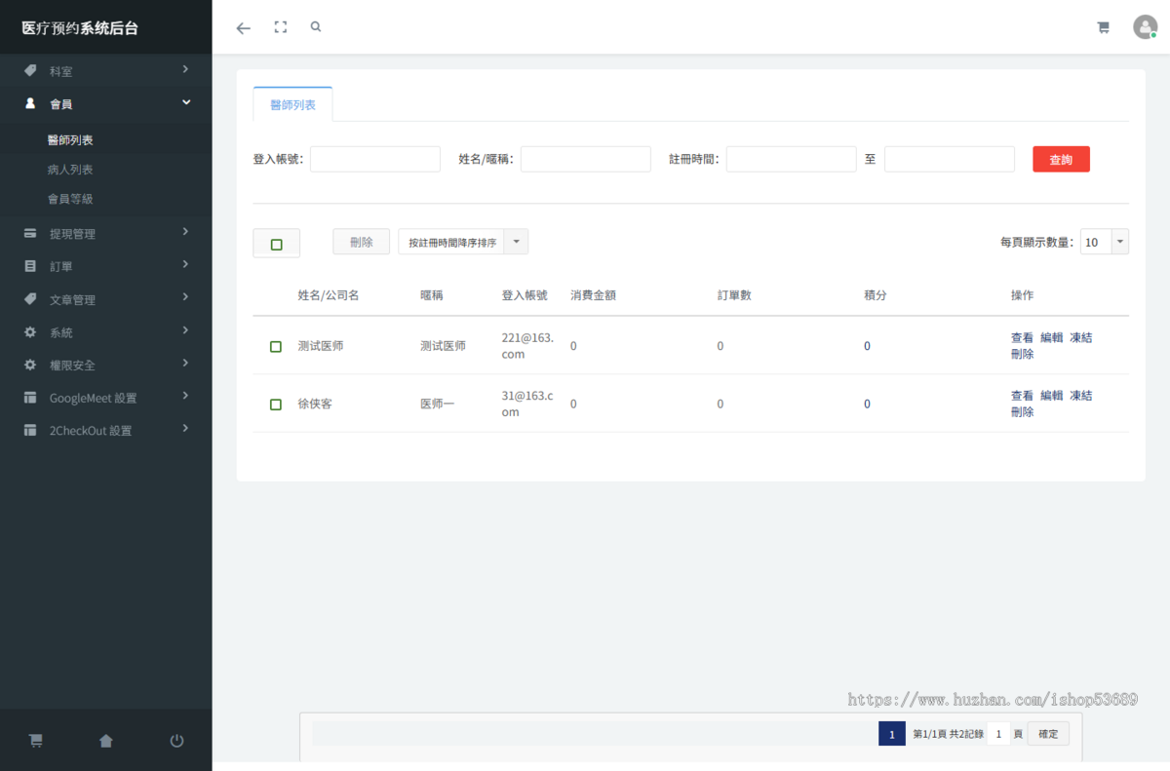Select the 醫師列表 tab
Screen dimensions: 1170x771
point(292,104)
